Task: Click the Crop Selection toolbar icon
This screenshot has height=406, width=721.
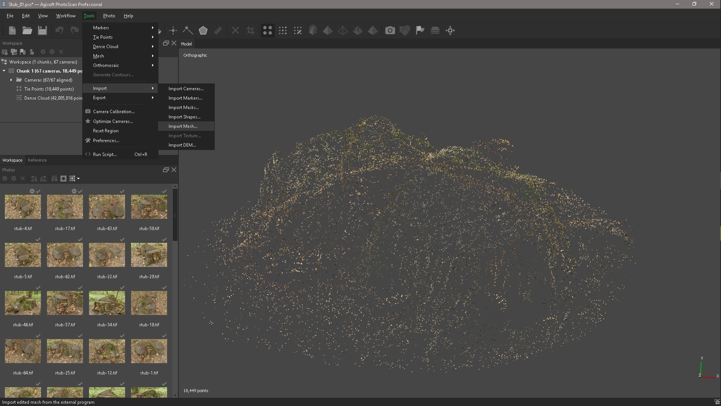Action: click(x=250, y=30)
